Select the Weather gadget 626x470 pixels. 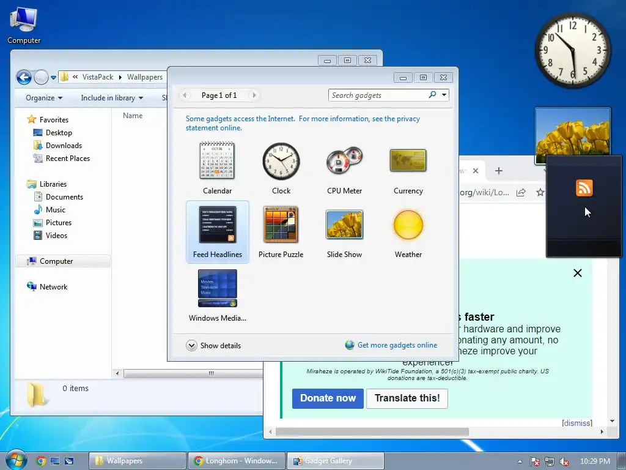[x=408, y=232]
